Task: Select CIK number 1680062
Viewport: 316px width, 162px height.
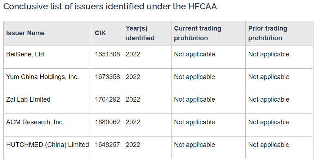Action: (107, 122)
